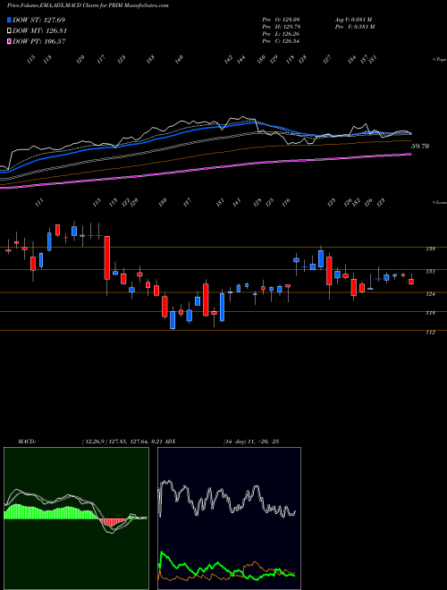Click the tall red candlestick after the top
The height and width of the screenshot is (590, 447).
tap(107, 257)
